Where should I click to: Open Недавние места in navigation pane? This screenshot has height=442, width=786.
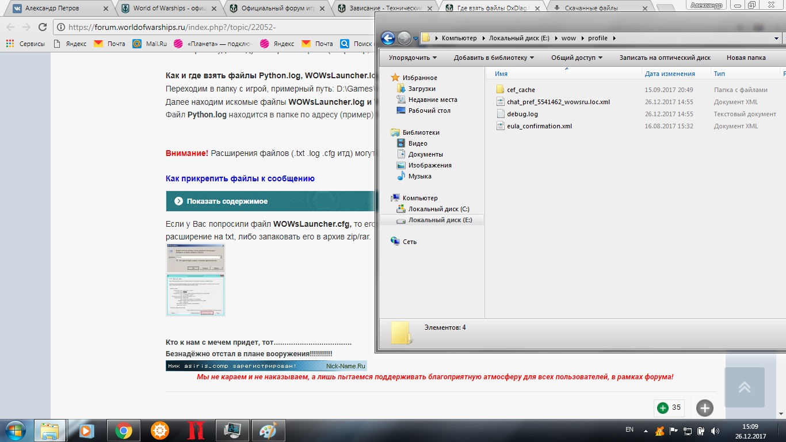click(427, 100)
